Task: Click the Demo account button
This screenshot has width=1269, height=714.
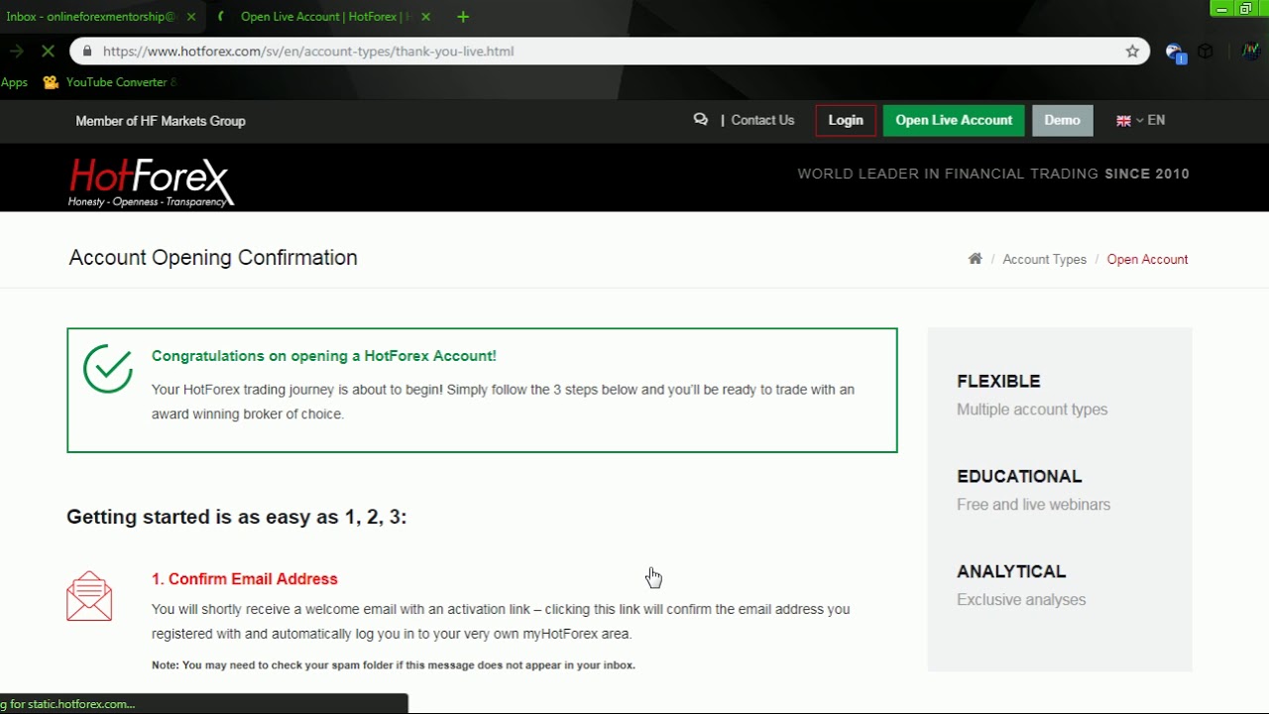Action: click(x=1062, y=120)
